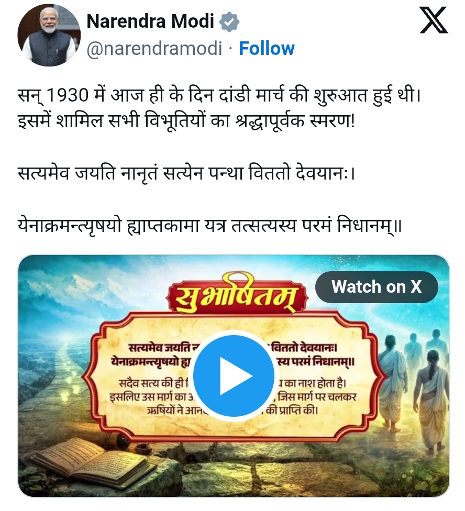The height and width of the screenshot is (511, 465).
Task: Click the Narendra Modi display name
Action: coord(150,21)
